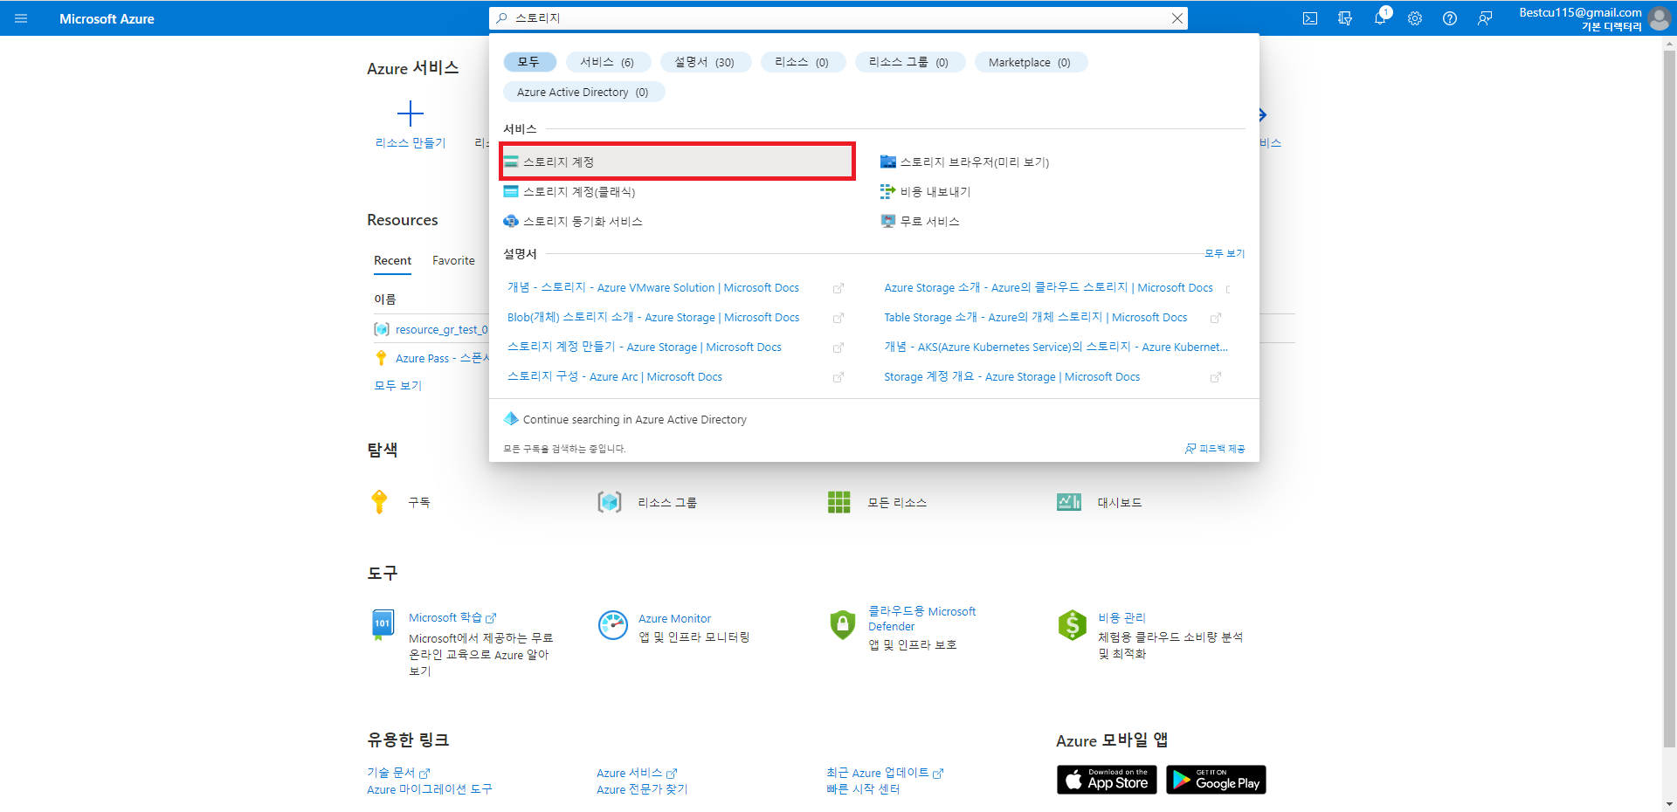This screenshot has width=1677, height=812.
Task: Open the Directory and subscription filter icon
Action: (1345, 18)
